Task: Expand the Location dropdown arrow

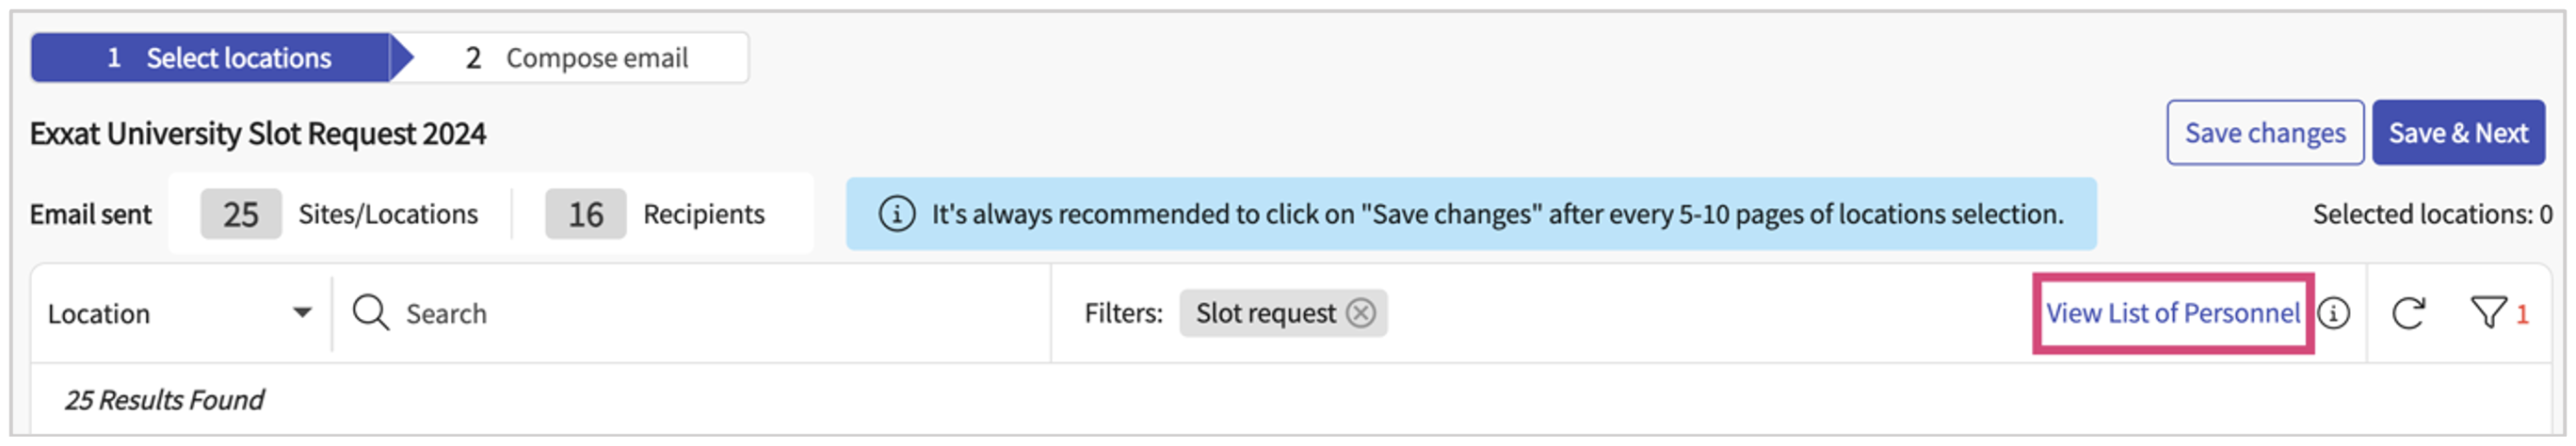Action: [x=302, y=313]
